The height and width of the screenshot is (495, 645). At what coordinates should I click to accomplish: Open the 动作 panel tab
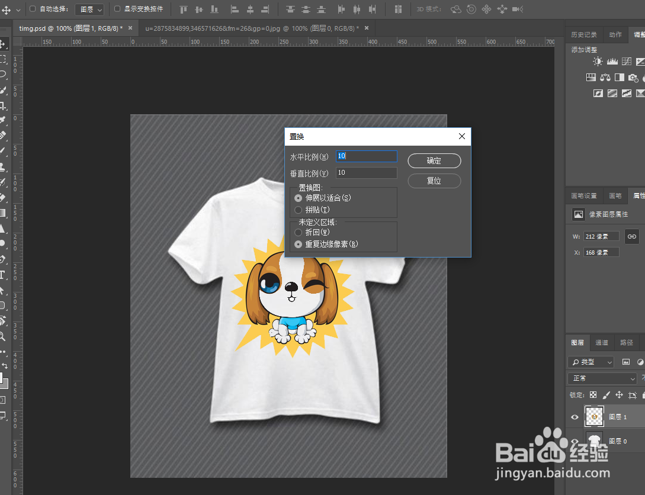pos(615,34)
